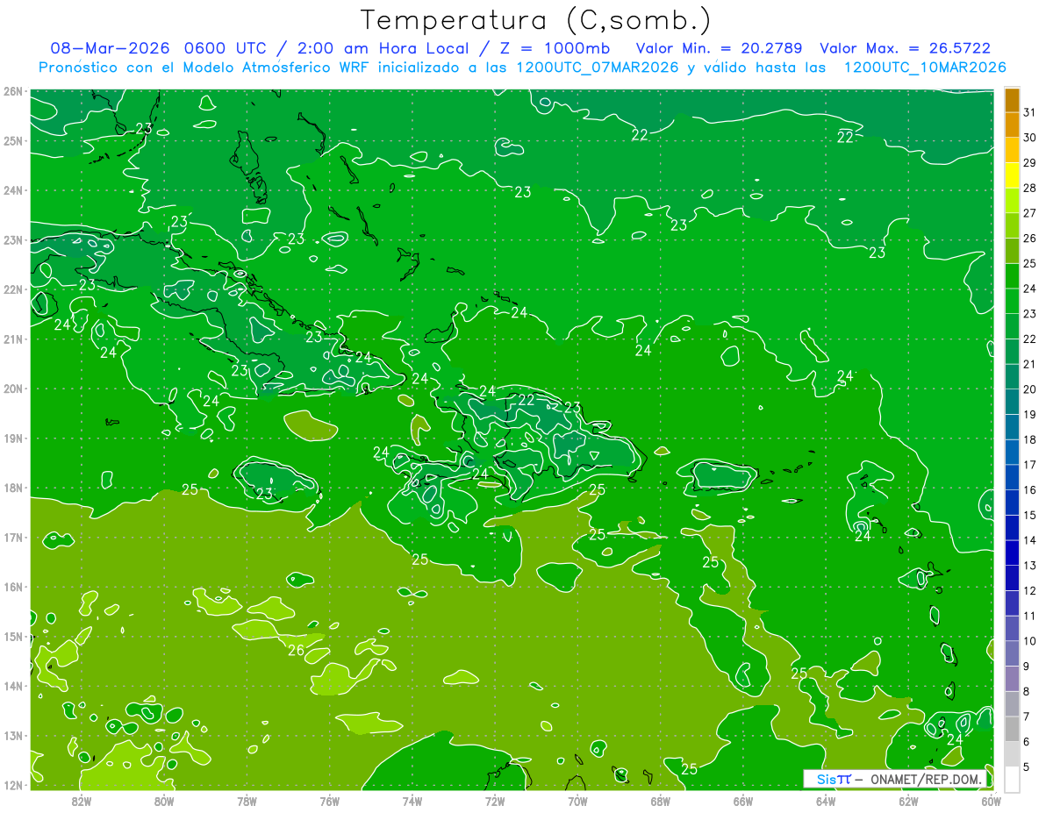Click legend label "10" on the color scale
1053x813 pixels.
(1029, 641)
